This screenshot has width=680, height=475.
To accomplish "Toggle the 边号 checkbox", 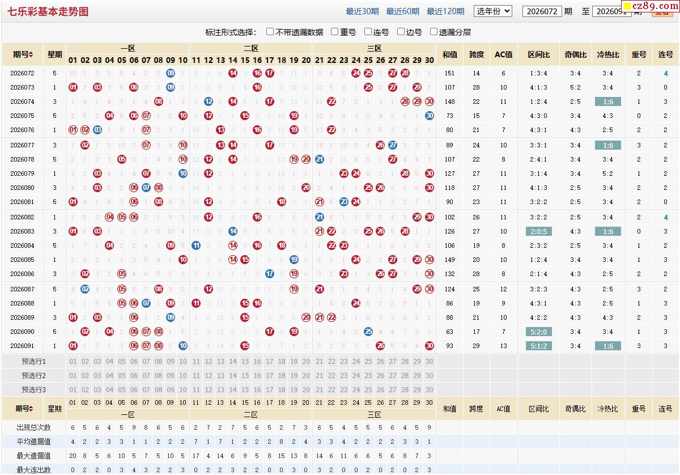I will [401, 32].
